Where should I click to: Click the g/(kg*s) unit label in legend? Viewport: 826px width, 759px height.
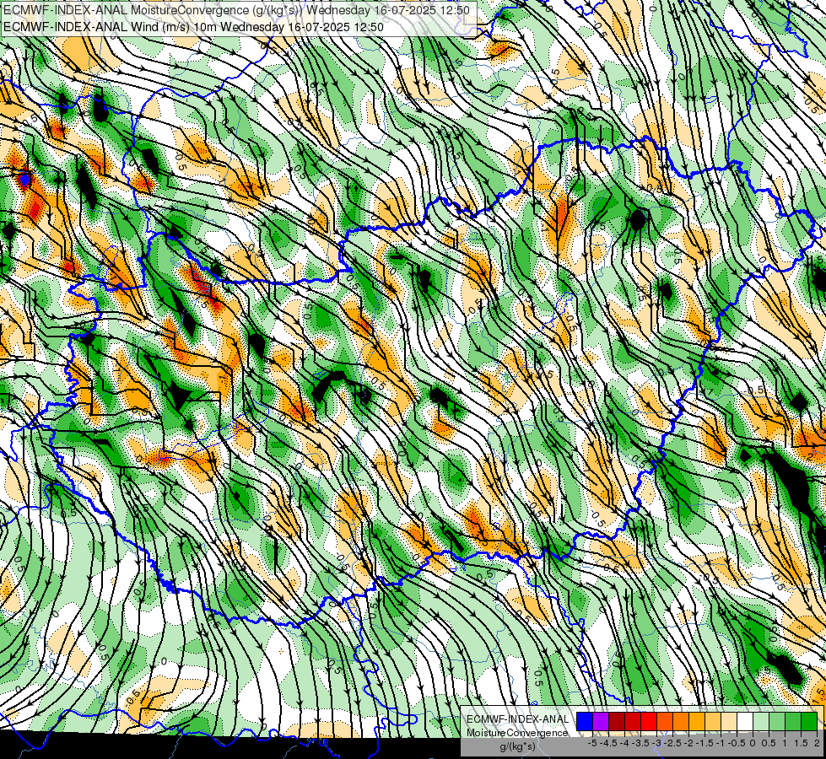pos(517,747)
